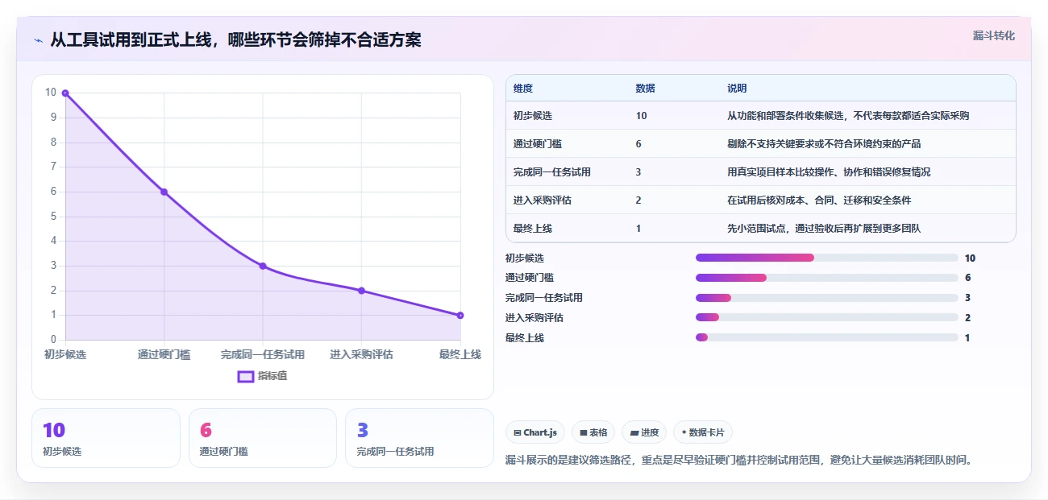
Task: Click the 数据卡片 chip
Action: point(703,432)
